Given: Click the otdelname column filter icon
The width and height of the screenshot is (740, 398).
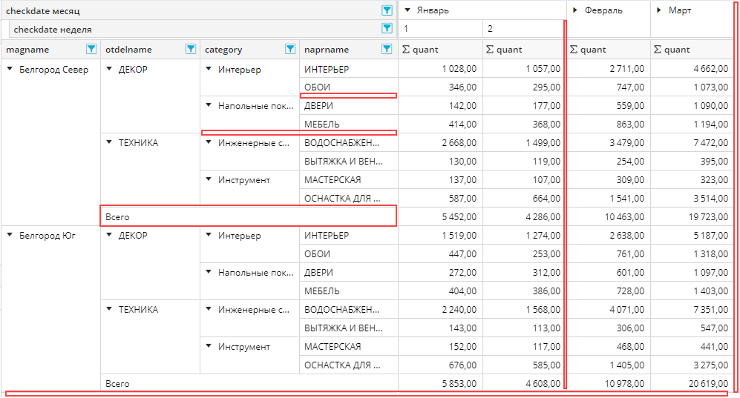Looking at the screenshot, I should pyautogui.click(x=191, y=50).
